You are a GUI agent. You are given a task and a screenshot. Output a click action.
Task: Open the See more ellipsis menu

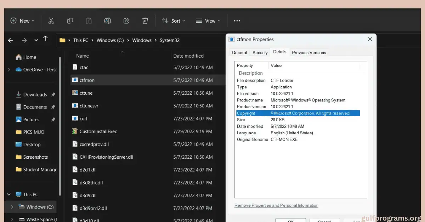[x=237, y=21]
